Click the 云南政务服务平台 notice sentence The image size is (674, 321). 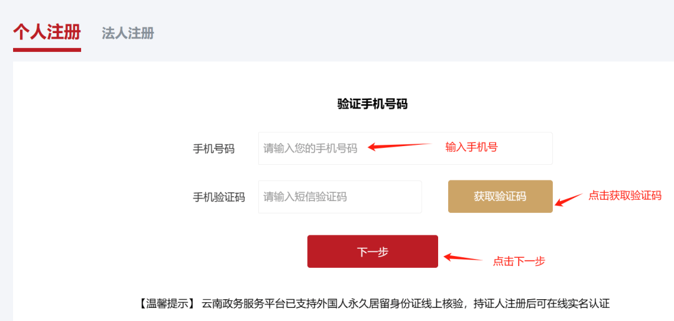tap(406, 304)
